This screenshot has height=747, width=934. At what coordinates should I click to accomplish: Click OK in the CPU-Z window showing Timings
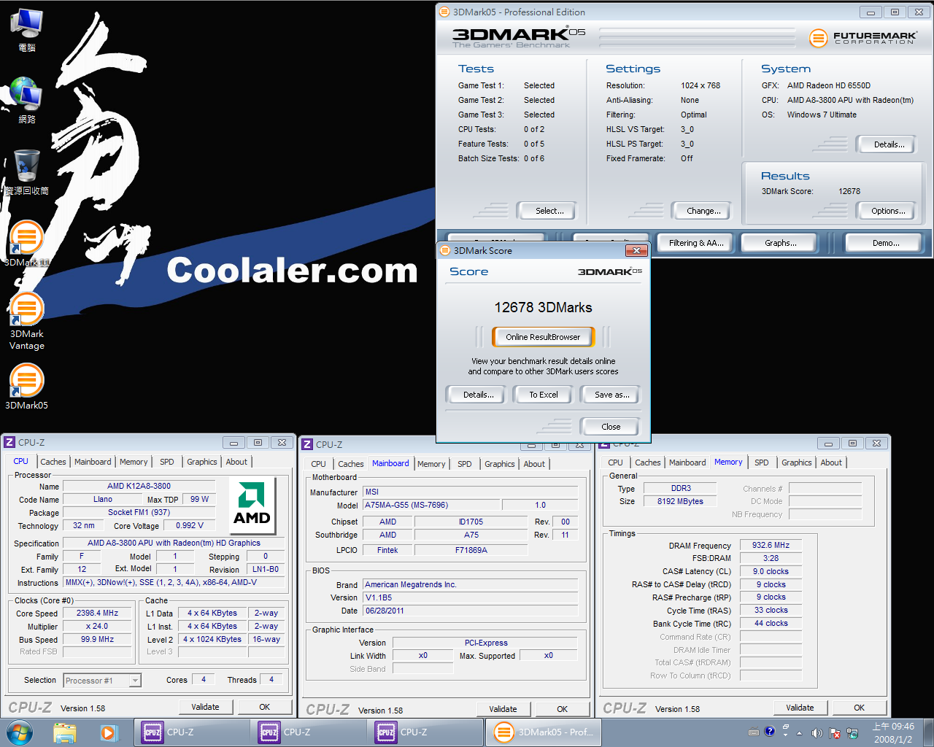(x=859, y=708)
